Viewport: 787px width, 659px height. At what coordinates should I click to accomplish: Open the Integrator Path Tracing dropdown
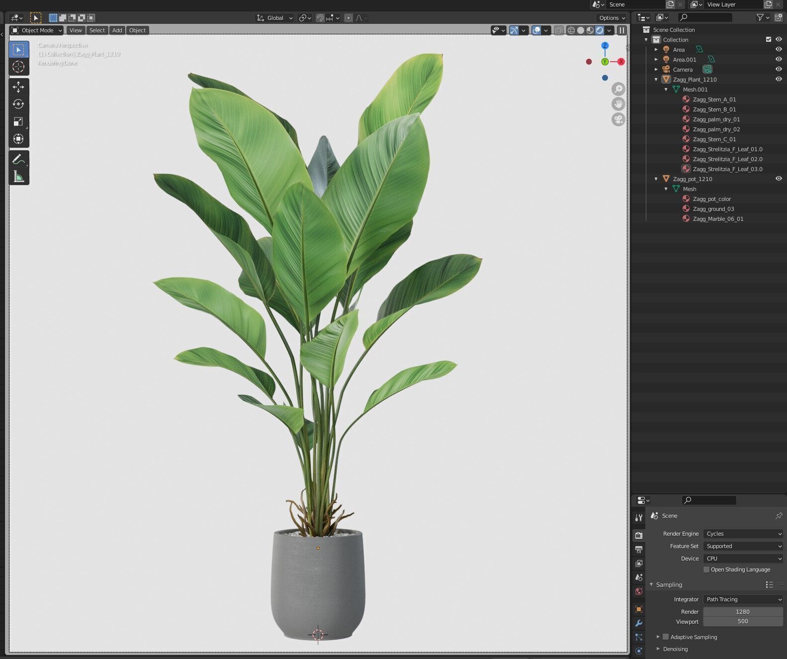(x=743, y=599)
